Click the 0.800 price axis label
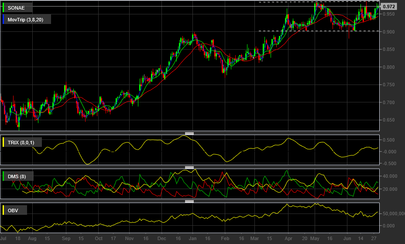The height and width of the screenshot is (244, 405). [388, 67]
